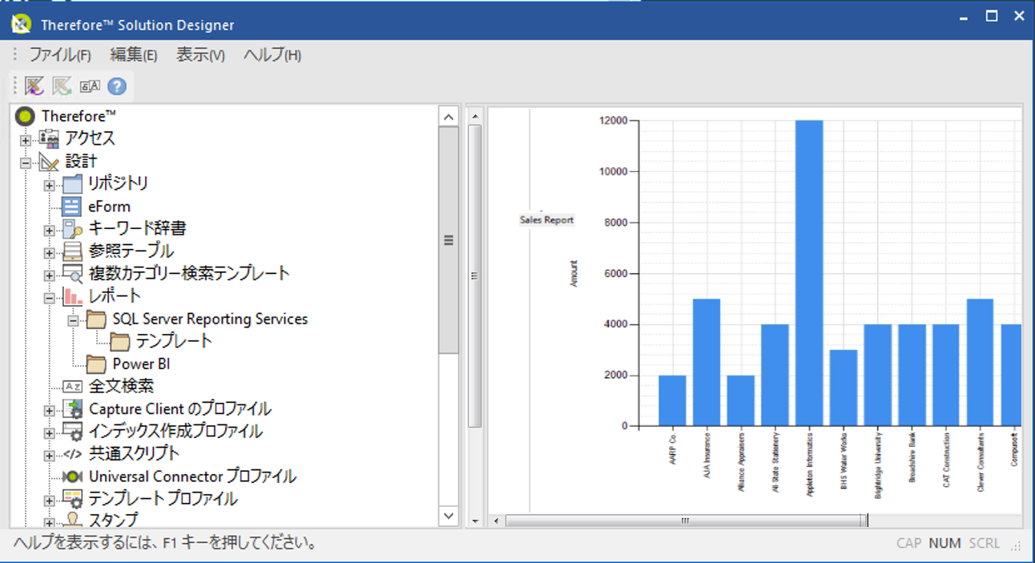This screenshot has width=1035, height=563.
Task: Expand the キーワード辞書 node
Action: 49,231
